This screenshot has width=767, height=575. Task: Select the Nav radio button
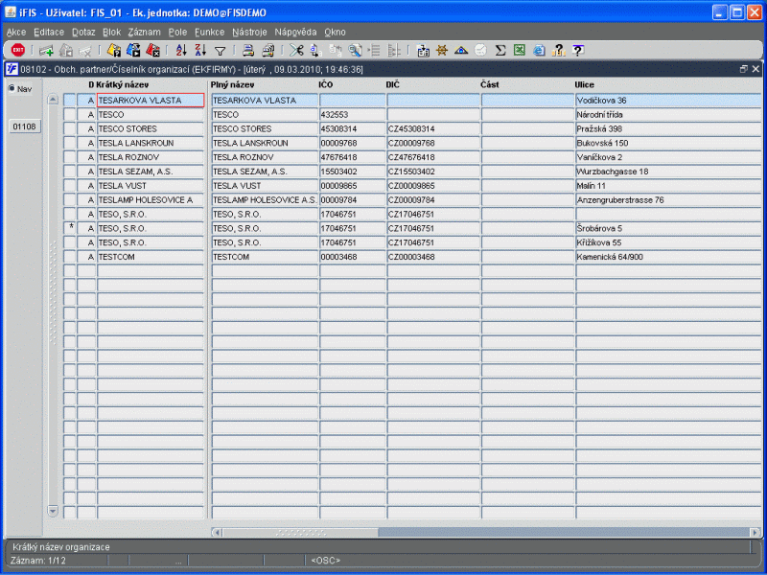point(12,88)
